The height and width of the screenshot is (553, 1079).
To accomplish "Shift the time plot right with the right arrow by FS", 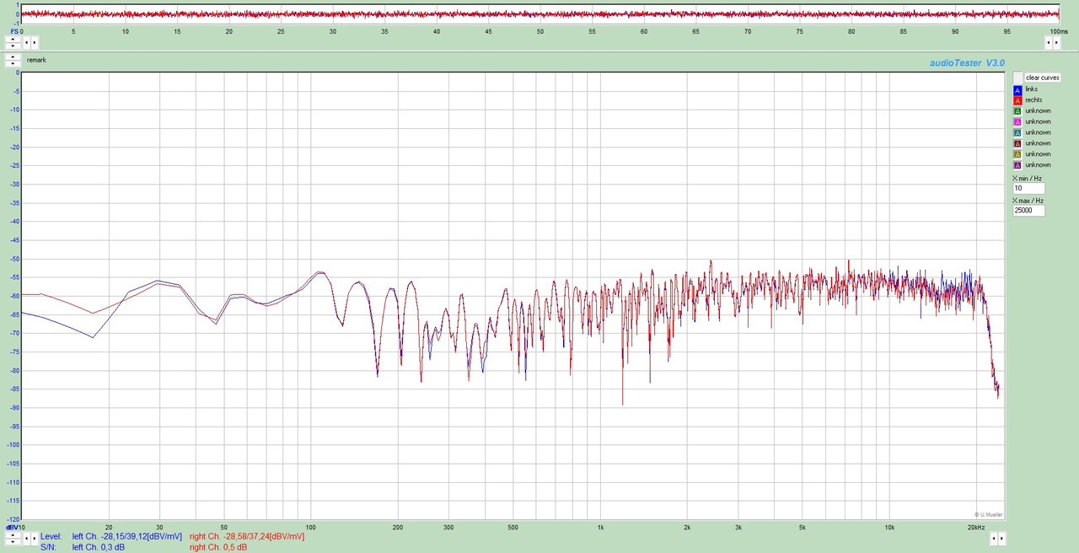I will coord(34,42).
